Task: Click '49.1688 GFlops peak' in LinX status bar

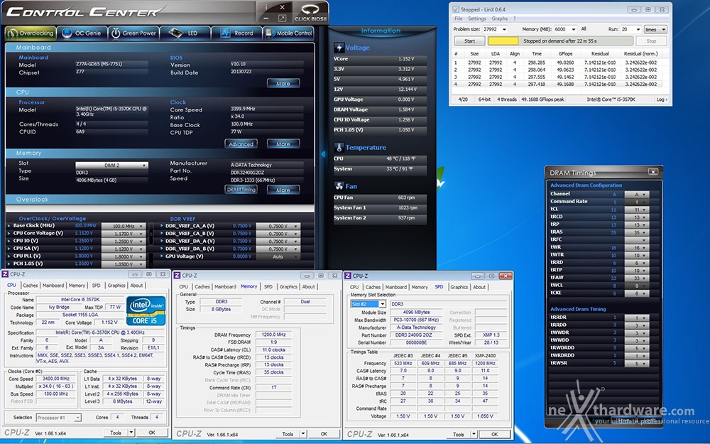Action: point(542,99)
